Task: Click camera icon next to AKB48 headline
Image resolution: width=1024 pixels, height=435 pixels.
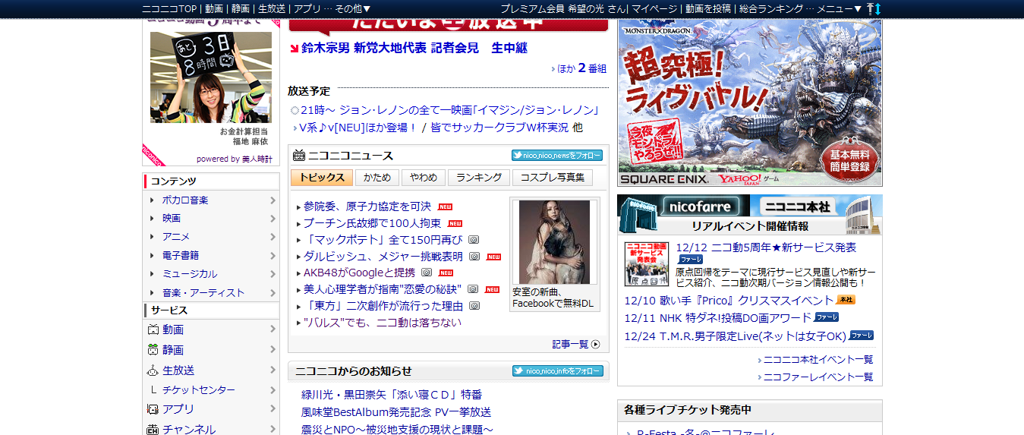Action: 427,273
